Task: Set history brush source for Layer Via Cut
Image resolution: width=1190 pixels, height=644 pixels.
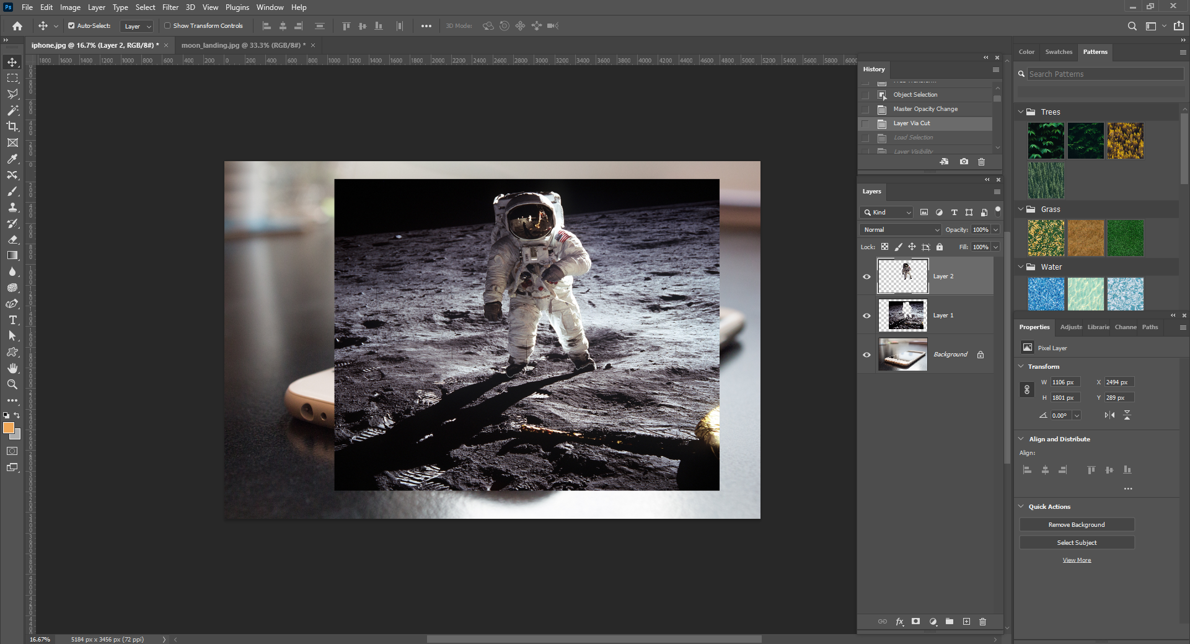Action: pyautogui.click(x=866, y=123)
